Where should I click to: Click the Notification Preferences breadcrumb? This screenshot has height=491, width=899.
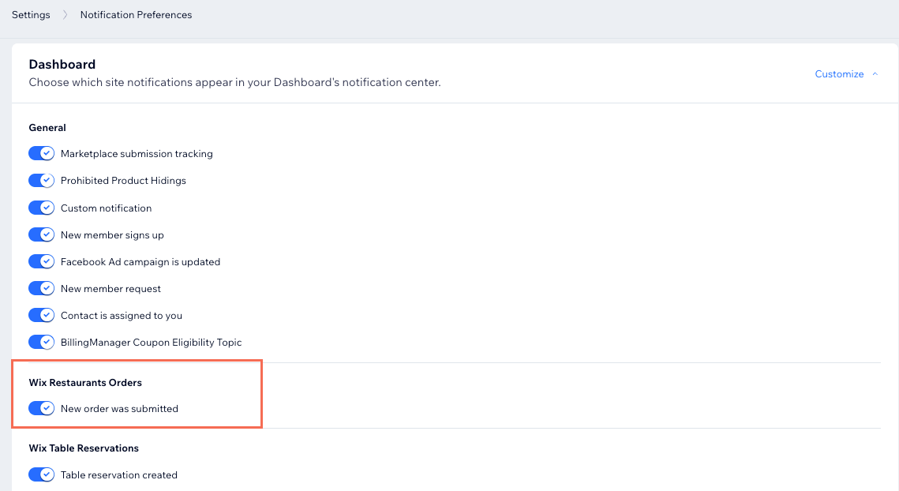coord(135,14)
